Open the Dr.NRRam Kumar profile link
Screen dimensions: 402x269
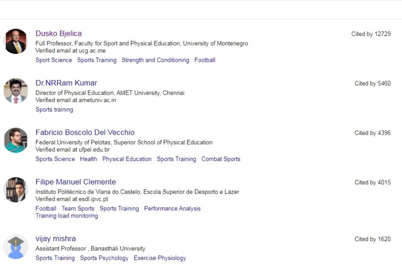tap(66, 83)
